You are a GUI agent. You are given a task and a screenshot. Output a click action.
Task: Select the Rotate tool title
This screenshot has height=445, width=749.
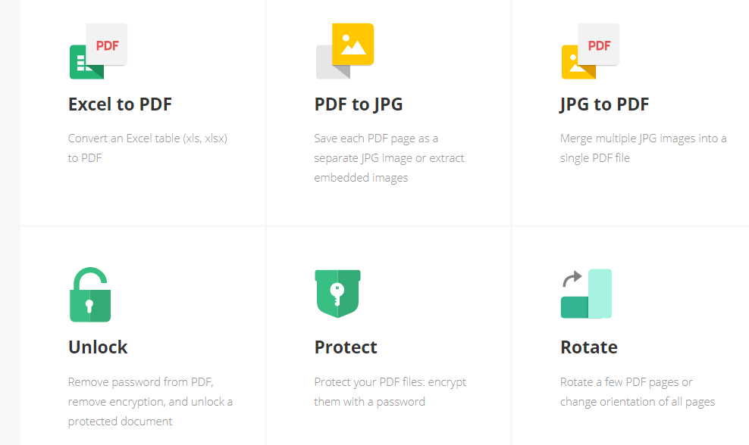[x=589, y=347]
